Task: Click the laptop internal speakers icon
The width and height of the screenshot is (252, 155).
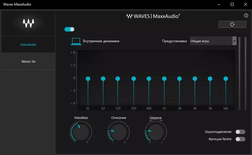Action: tap(76, 41)
